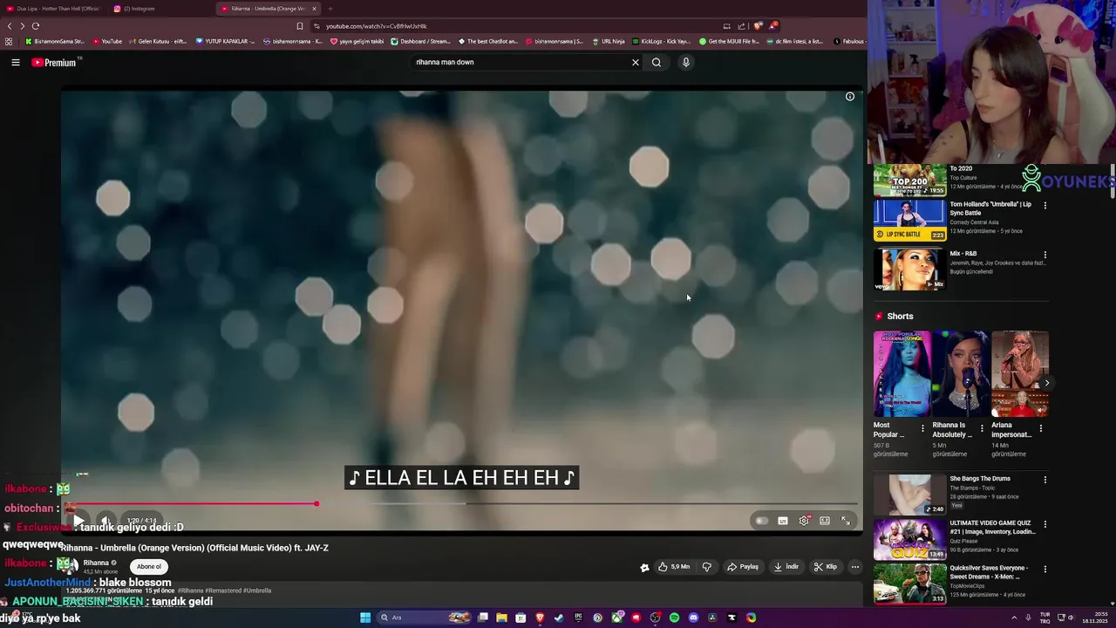Mute the video with the speaker icon

tap(105, 521)
